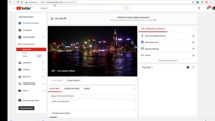This screenshot has height=121, width=215.
Task: Expand the Create chevron
Action: click(x=43, y=91)
